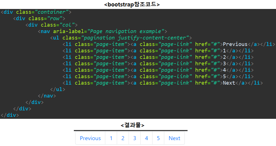This screenshot has height=146, width=276.
Task: Click the div class="row" code line
Action: point(39,18)
